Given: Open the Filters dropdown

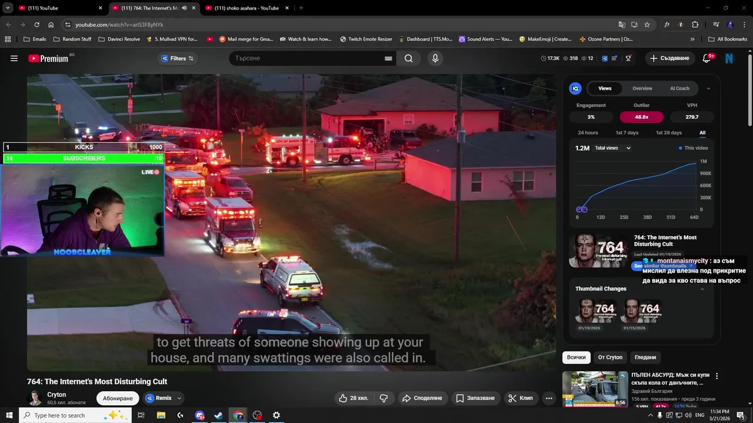Looking at the screenshot, I should click(x=177, y=58).
